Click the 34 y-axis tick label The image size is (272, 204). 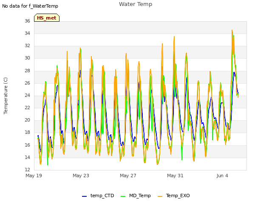(27, 33)
